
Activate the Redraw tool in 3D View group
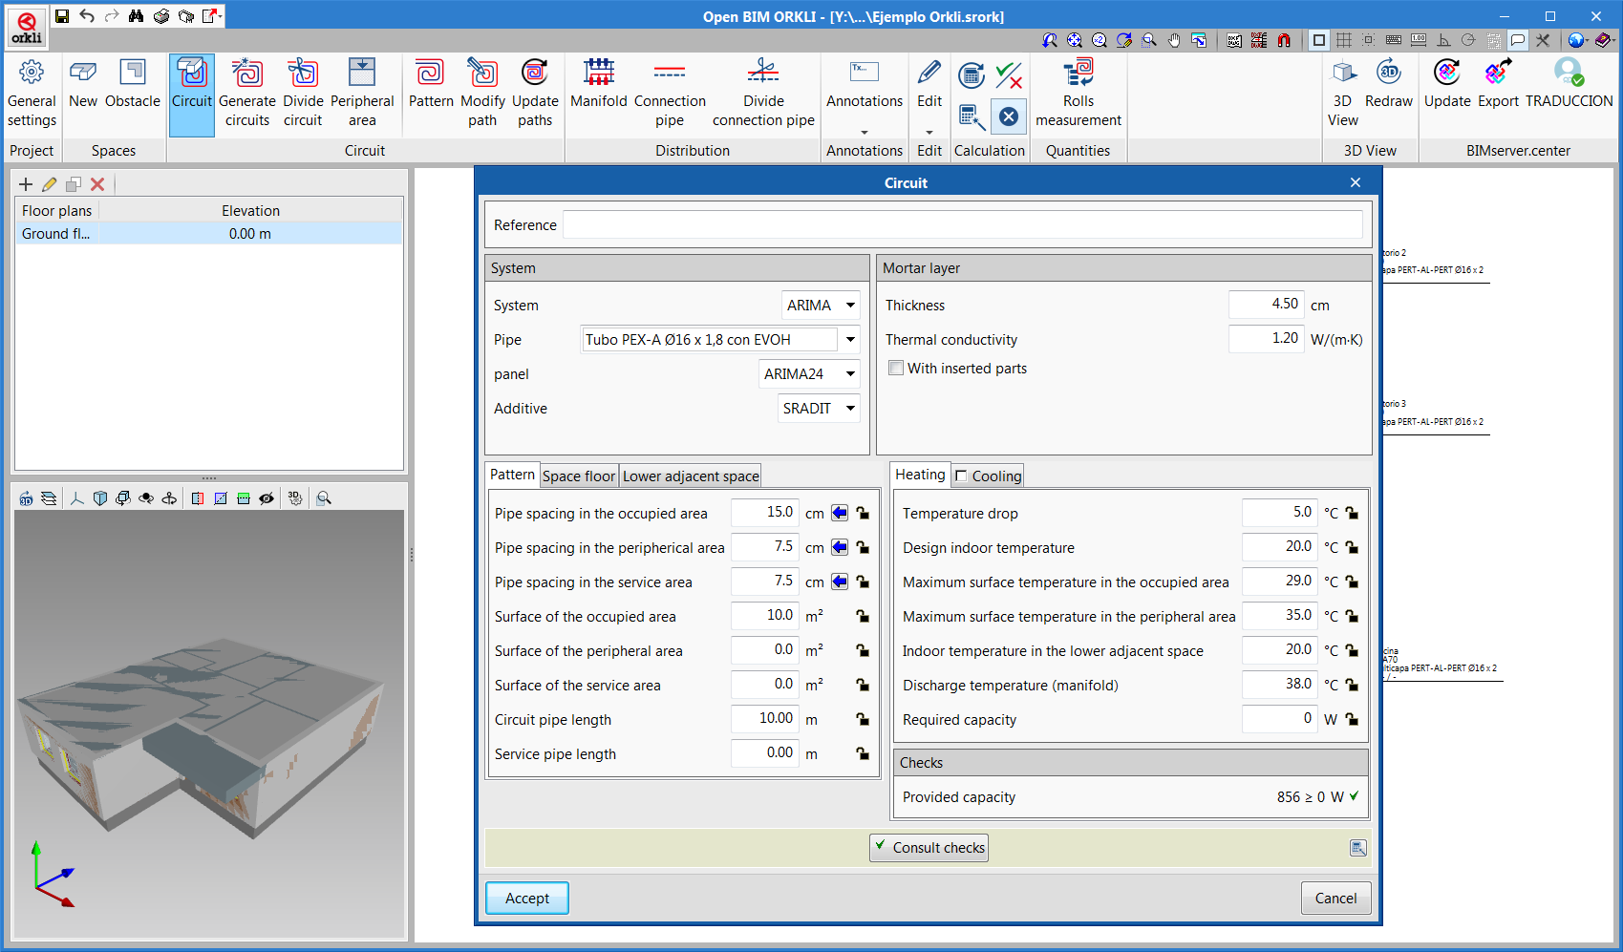tap(1388, 91)
